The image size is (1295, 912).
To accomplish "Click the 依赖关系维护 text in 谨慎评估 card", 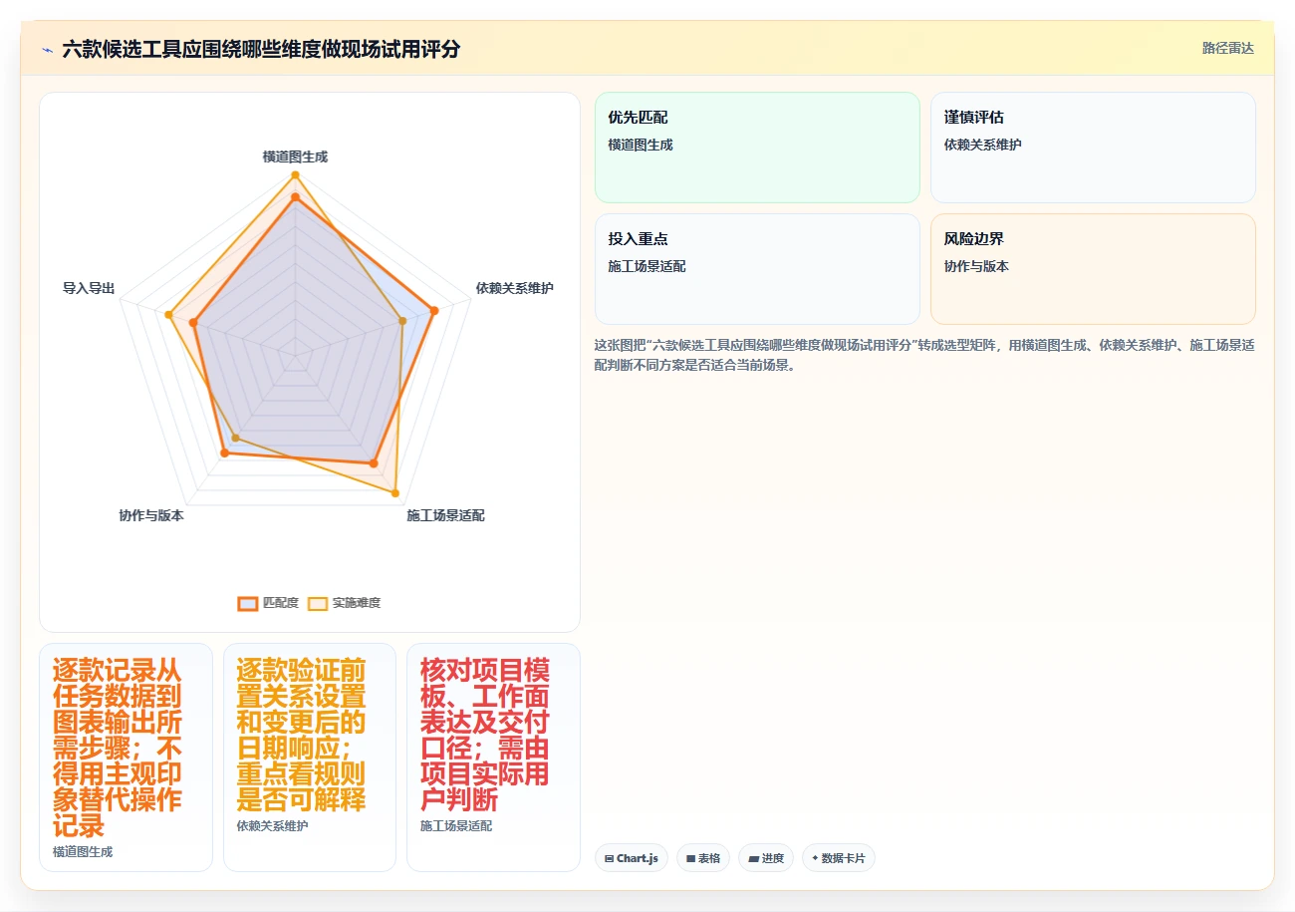I will coord(983,145).
